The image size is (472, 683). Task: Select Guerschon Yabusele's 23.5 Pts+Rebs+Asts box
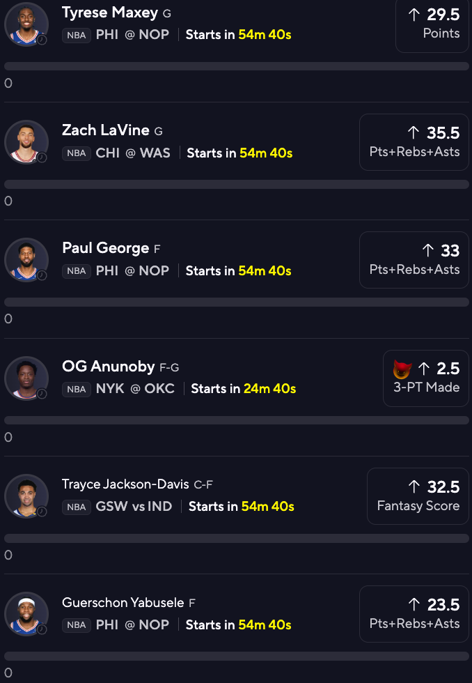(414, 614)
